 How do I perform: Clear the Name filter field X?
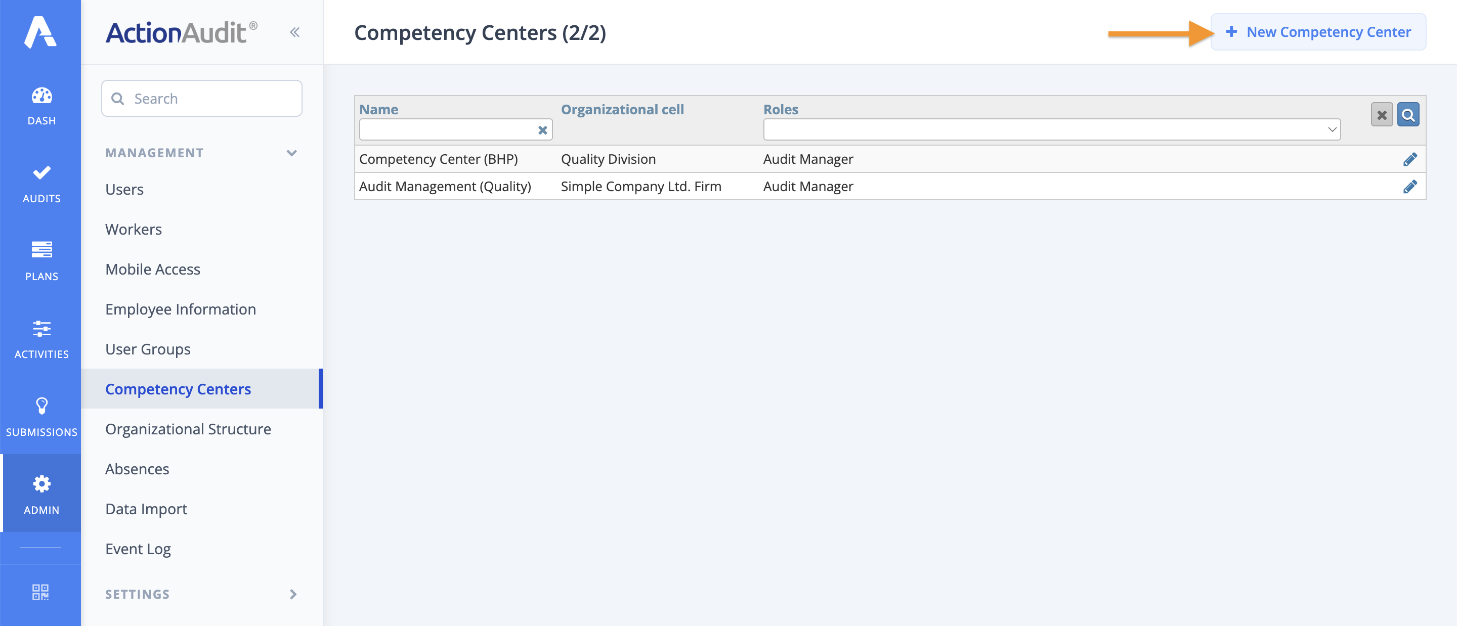point(542,130)
